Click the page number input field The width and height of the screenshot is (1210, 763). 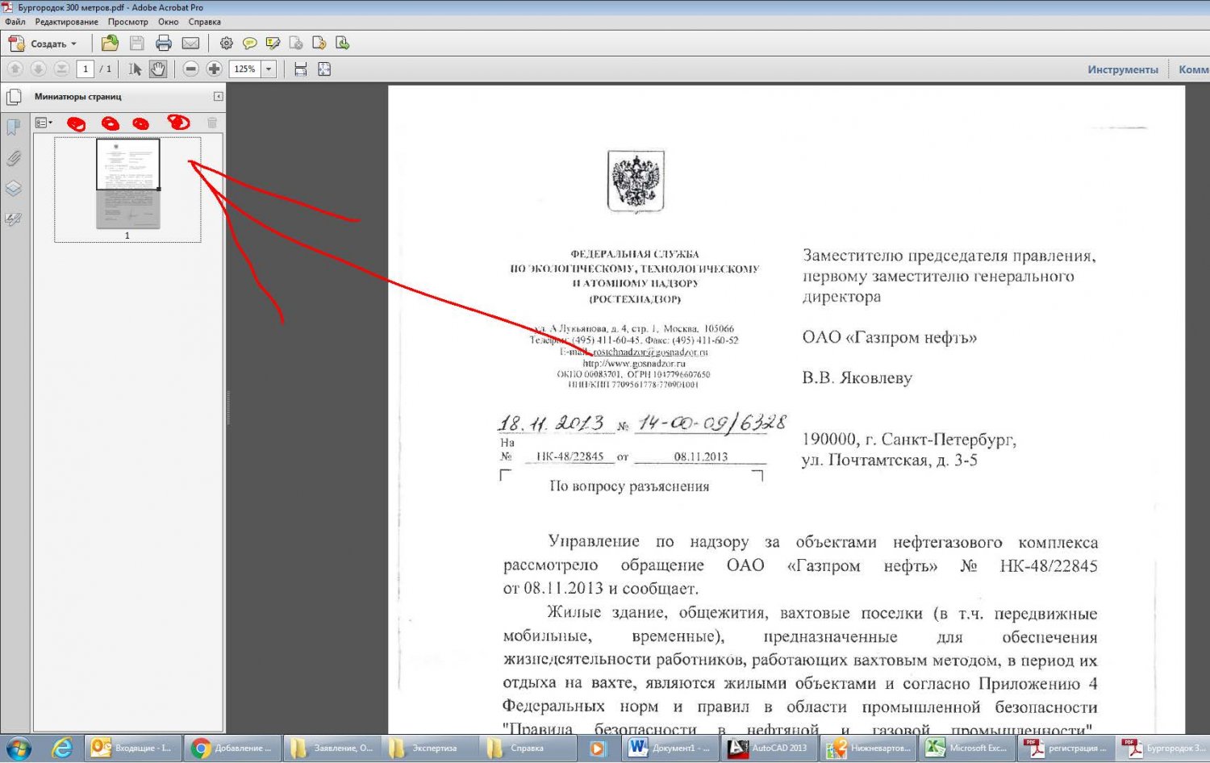point(86,69)
